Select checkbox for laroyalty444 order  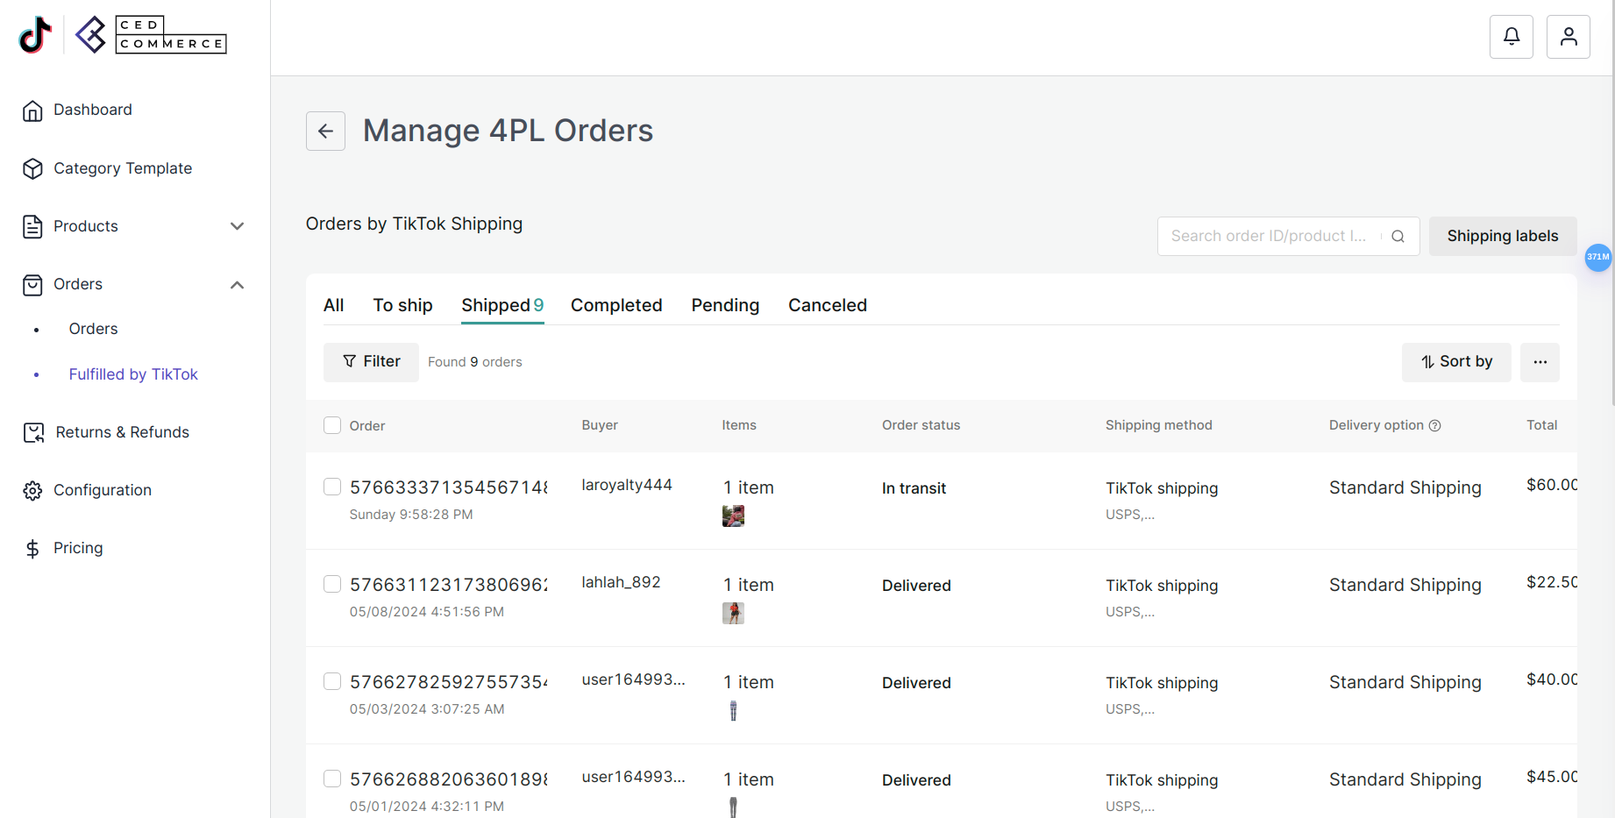tap(332, 487)
